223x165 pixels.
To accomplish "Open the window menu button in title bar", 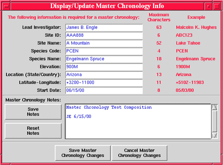I will tap(6, 6).
